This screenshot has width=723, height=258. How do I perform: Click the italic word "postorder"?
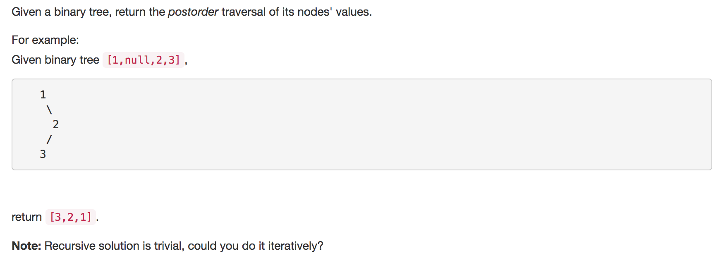(193, 12)
